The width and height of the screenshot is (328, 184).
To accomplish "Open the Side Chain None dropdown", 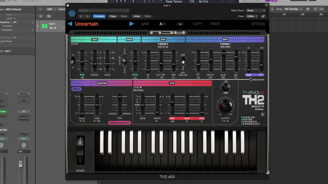I will 256,11.
